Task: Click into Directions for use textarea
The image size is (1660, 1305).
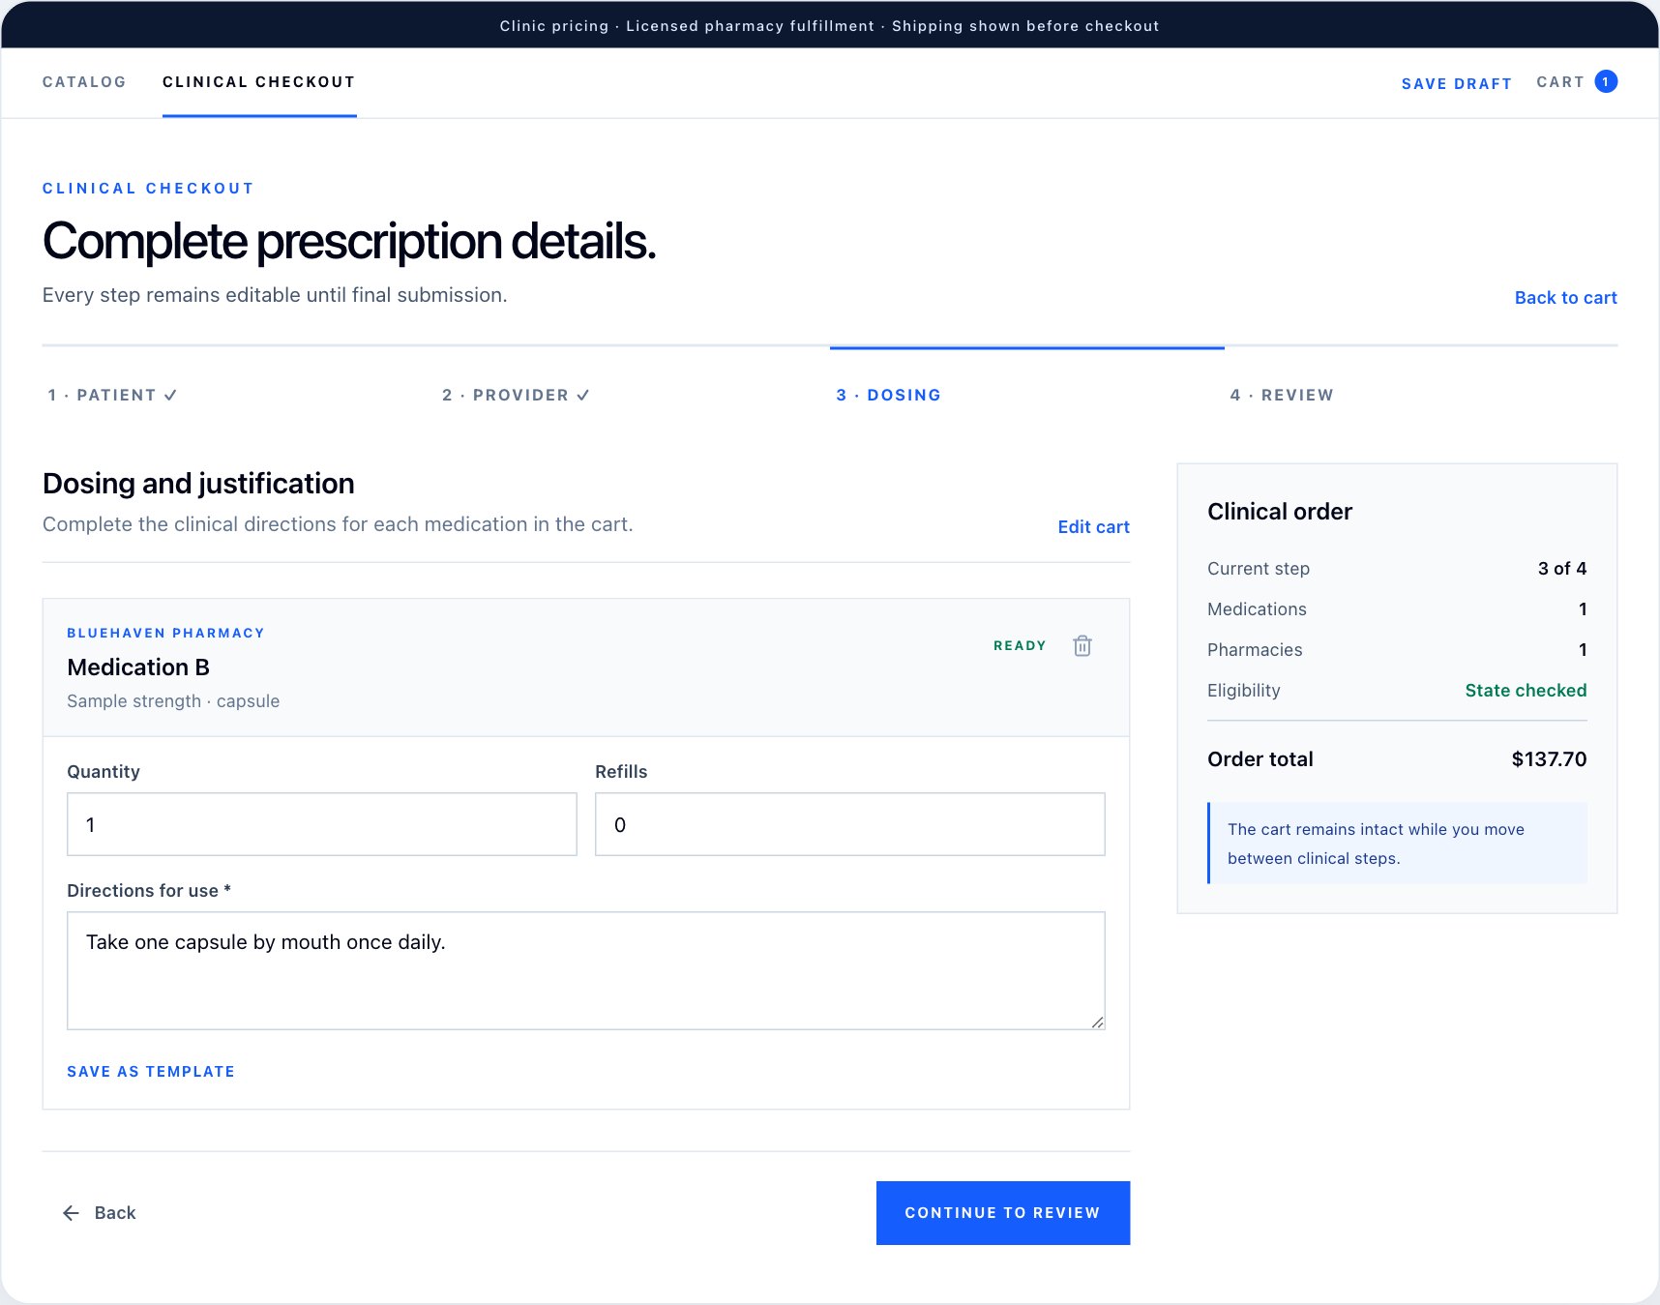Action: click(586, 970)
